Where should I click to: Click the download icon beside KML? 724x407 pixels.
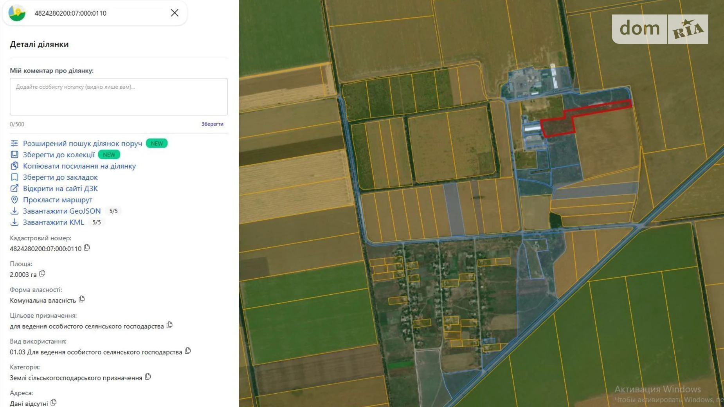pyautogui.click(x=14, y=222)
